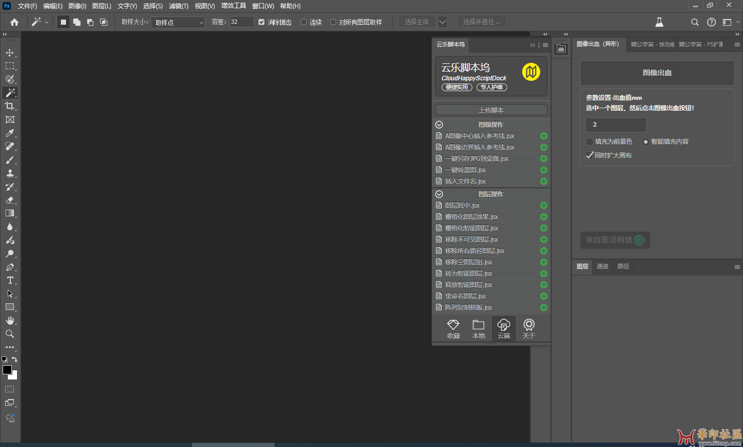Open the 增效工具 menu

pyautogui.click(x=234, y=6)
